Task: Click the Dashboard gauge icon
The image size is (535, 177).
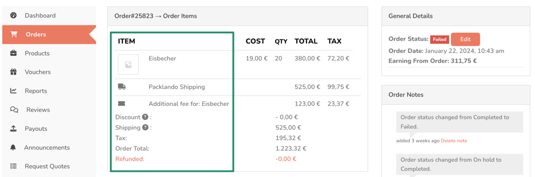Action: (x=14, y=16)
